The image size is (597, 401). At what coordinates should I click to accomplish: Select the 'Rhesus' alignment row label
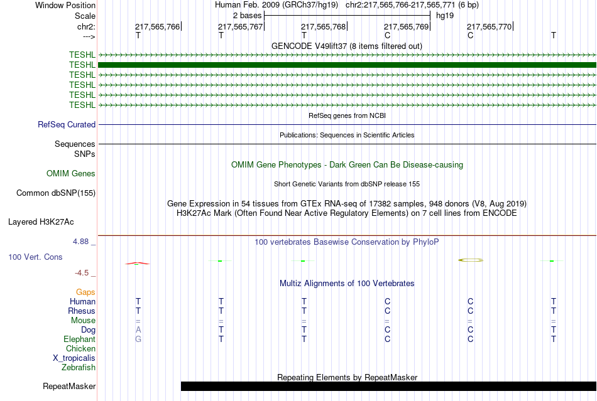pos(82,311)
